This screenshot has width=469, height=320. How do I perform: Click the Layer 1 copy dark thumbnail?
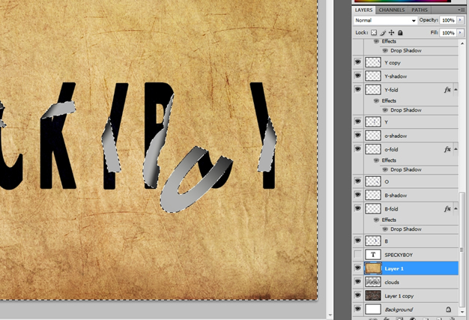(373, 296)
